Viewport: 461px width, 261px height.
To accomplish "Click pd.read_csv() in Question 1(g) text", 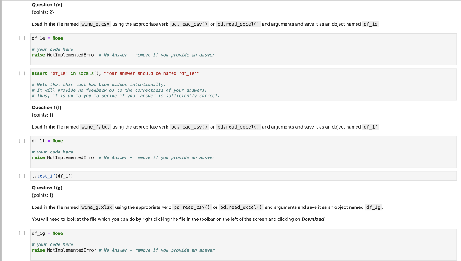I will click(192, 207).
